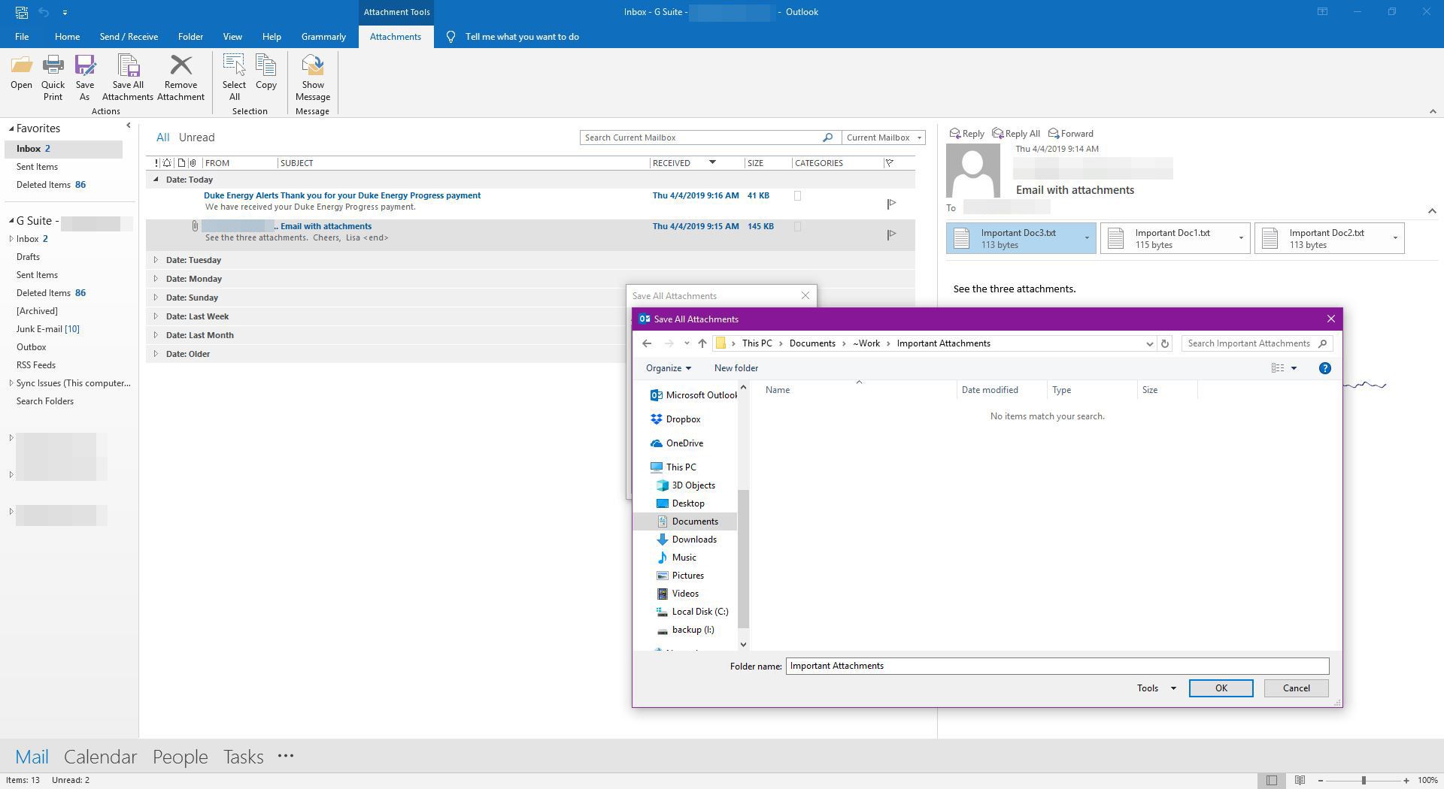Open Important Doc3.txt attachment dropdown arrow
The image size is (1444, 789).
1087,238
